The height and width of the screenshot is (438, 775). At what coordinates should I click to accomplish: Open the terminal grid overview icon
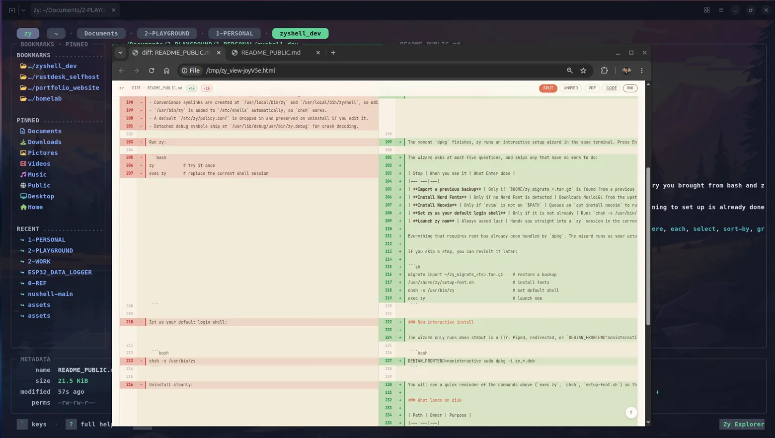coord(707,10)
